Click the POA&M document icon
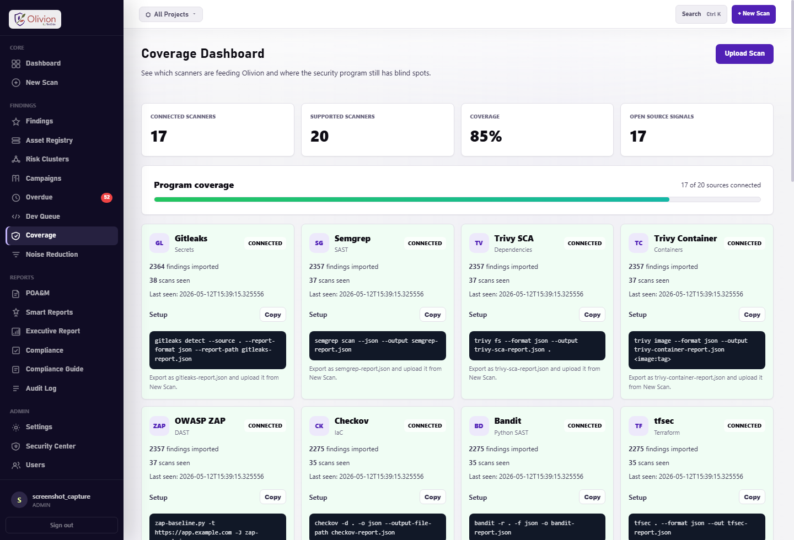The height and width of the screenshot is (540, 794). click(x=16, y=293)
